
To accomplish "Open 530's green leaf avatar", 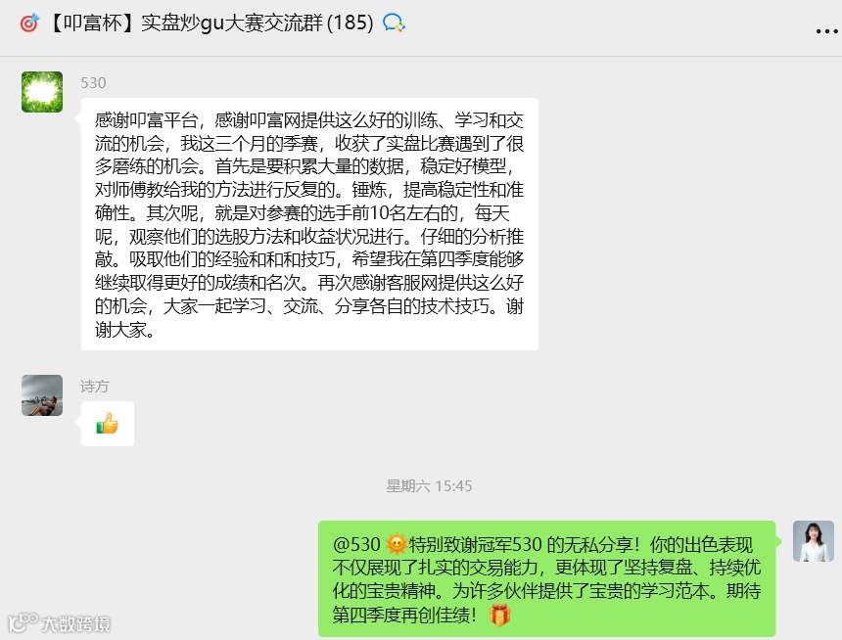I will 42,92.
